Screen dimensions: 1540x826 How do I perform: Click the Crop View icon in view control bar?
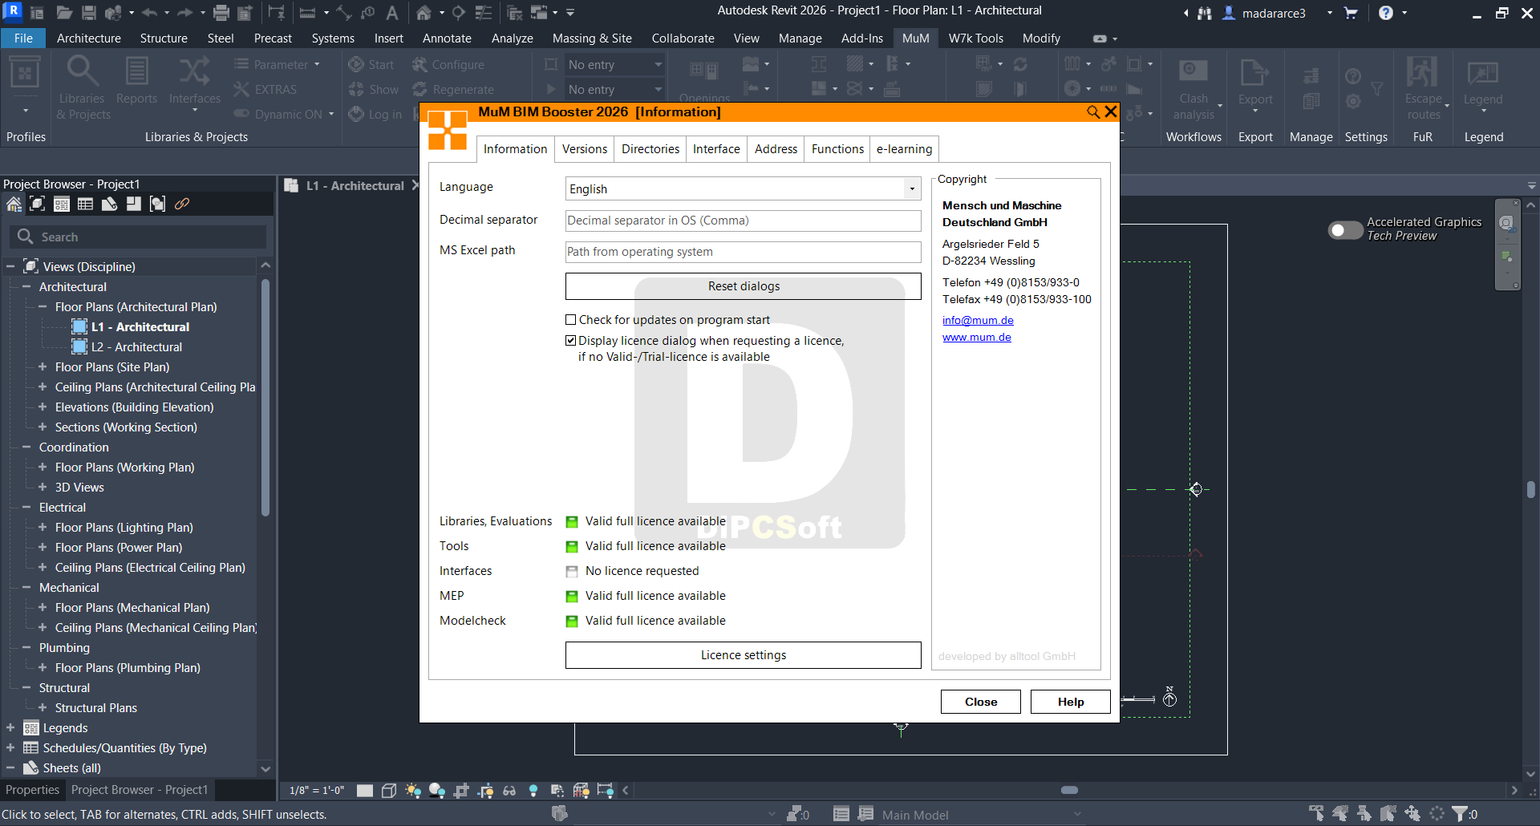tap(461, 791)
